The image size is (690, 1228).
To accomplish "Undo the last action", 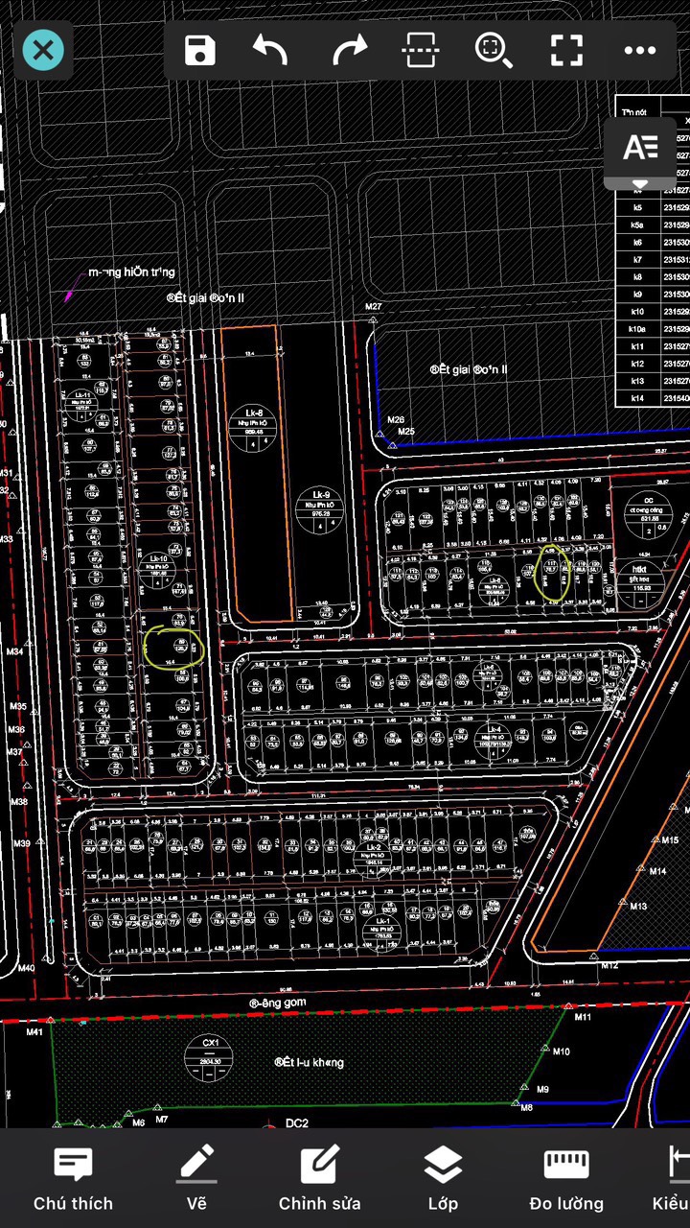I will pos(270,50).
